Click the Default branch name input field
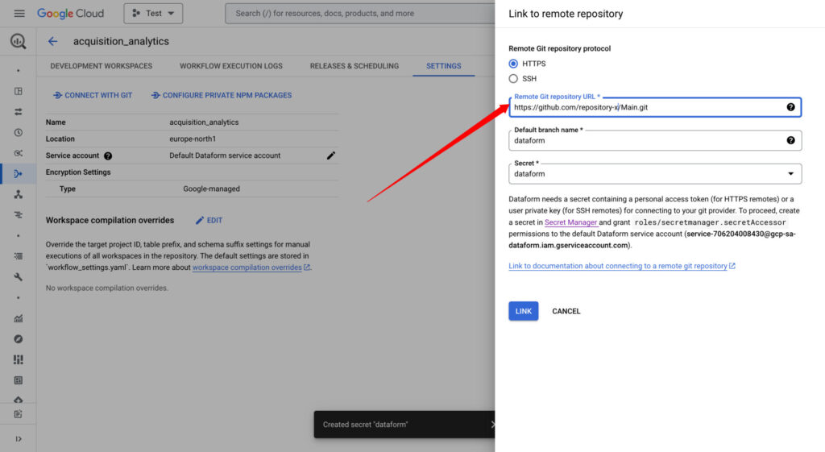The height and width of the screenshot is (452, 825). coord(645,140)
